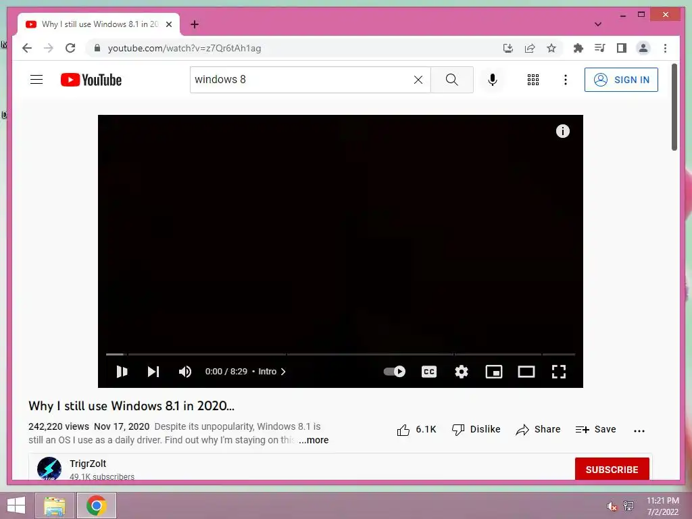This screenshot has width=692, height=519.
Task: Show the video info cards icon
Action: (x=563, y=131)
